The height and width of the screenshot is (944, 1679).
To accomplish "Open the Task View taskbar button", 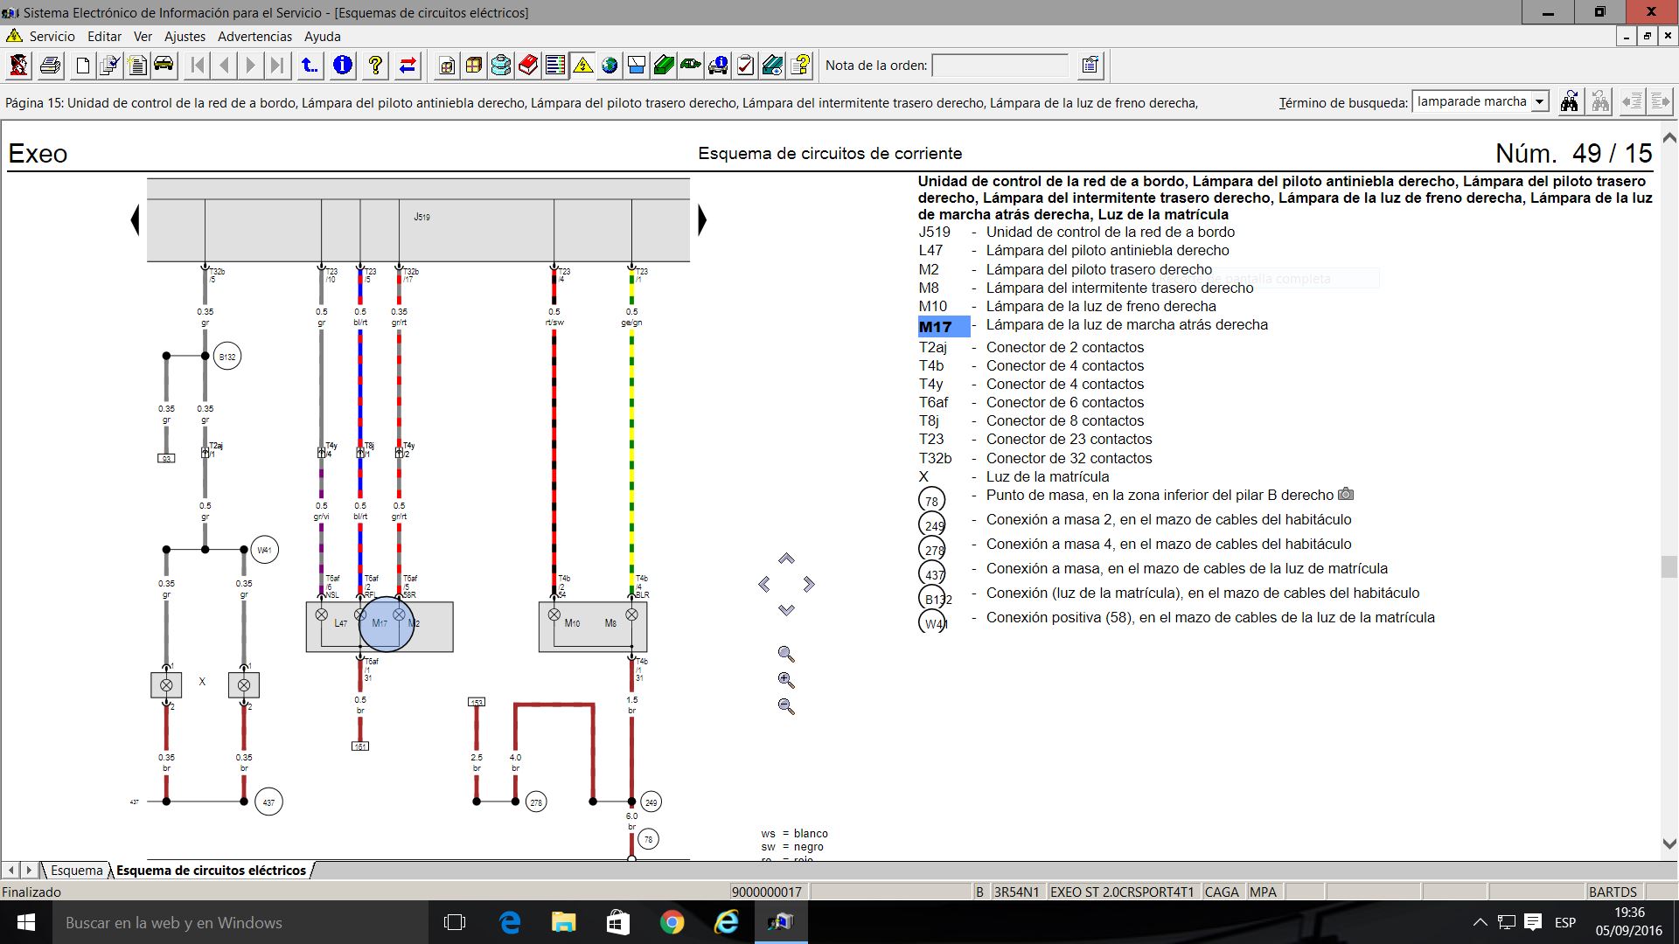I will [x=455, y=922].
